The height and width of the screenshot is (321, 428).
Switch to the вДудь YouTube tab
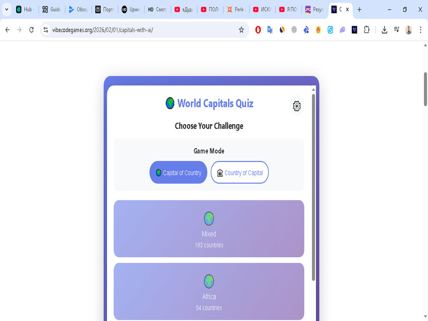pos(184,9)
